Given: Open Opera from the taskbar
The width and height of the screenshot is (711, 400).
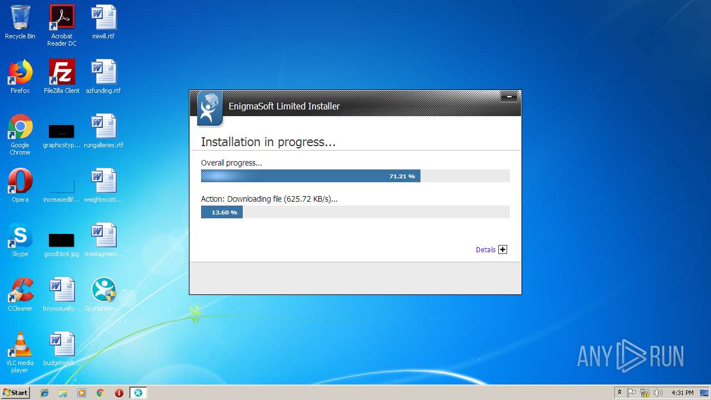Looking at the screenshot, I should 119,393.
